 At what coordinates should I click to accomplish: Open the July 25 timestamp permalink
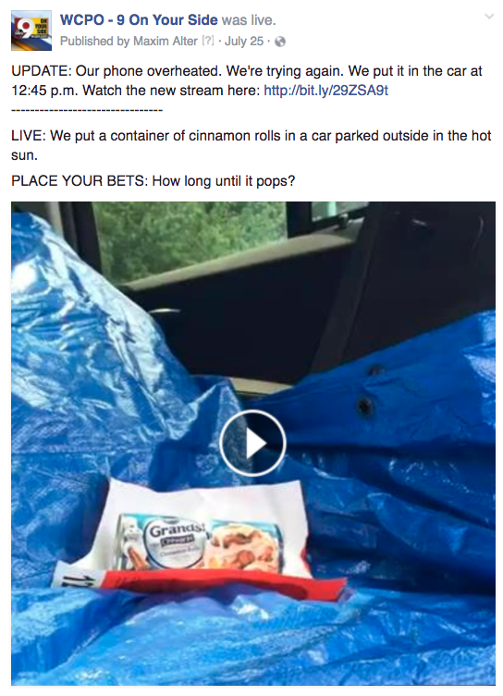[244, 42]
